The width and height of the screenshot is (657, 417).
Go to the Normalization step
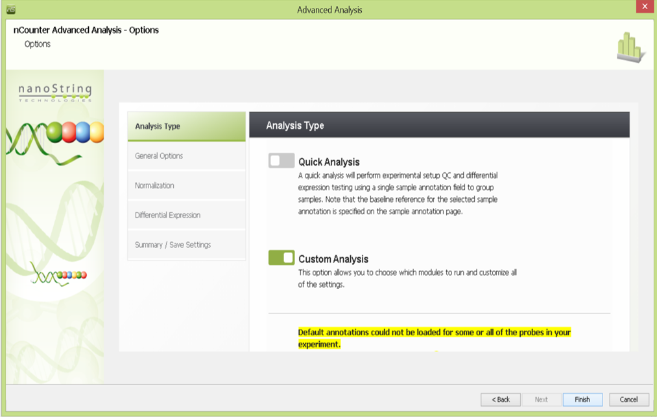click(x=186, y=186)
